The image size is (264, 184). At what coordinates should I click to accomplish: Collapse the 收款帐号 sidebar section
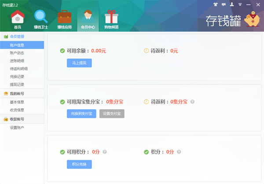[x=22, y=119]
